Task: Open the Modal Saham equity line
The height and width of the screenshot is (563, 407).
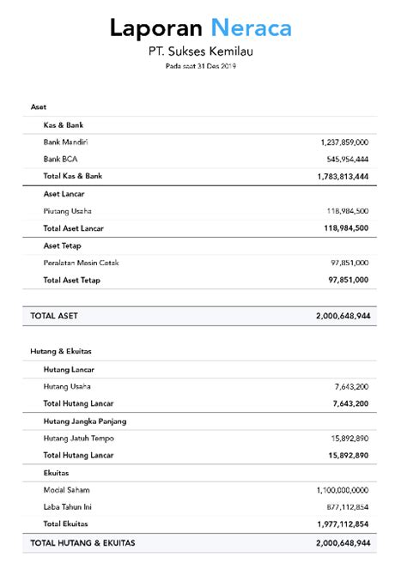Action: 200,490
